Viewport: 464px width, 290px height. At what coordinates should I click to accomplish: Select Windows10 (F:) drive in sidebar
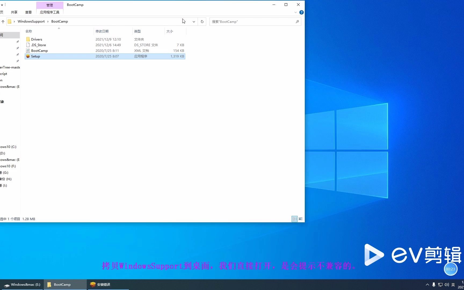coord(8,166)
